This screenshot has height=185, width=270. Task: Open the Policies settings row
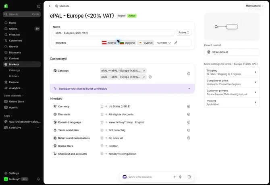pyautogui.click(x=232, y=103)
